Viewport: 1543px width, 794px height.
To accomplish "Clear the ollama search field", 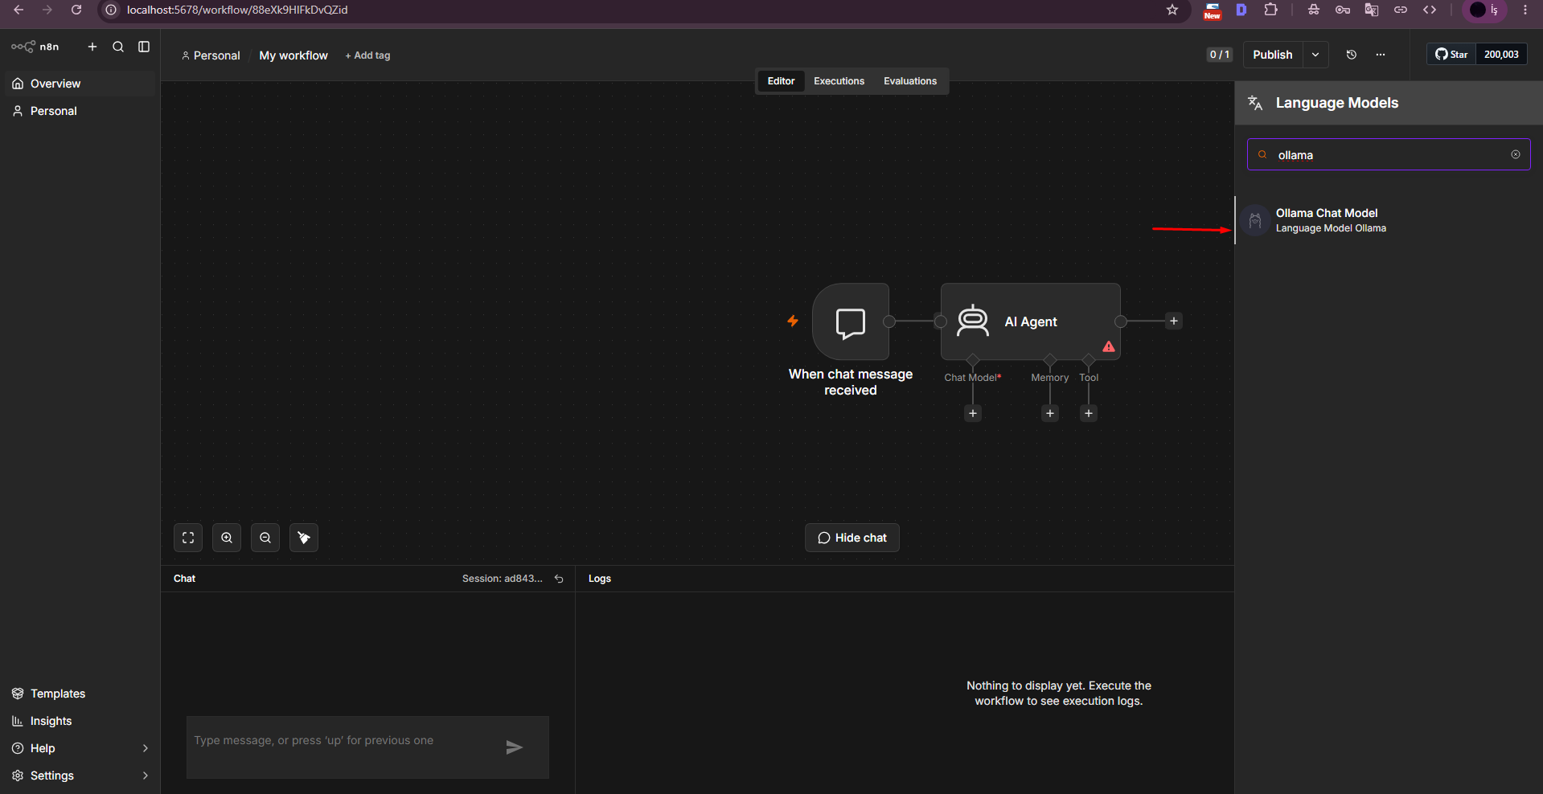I will pos(1516,154).
